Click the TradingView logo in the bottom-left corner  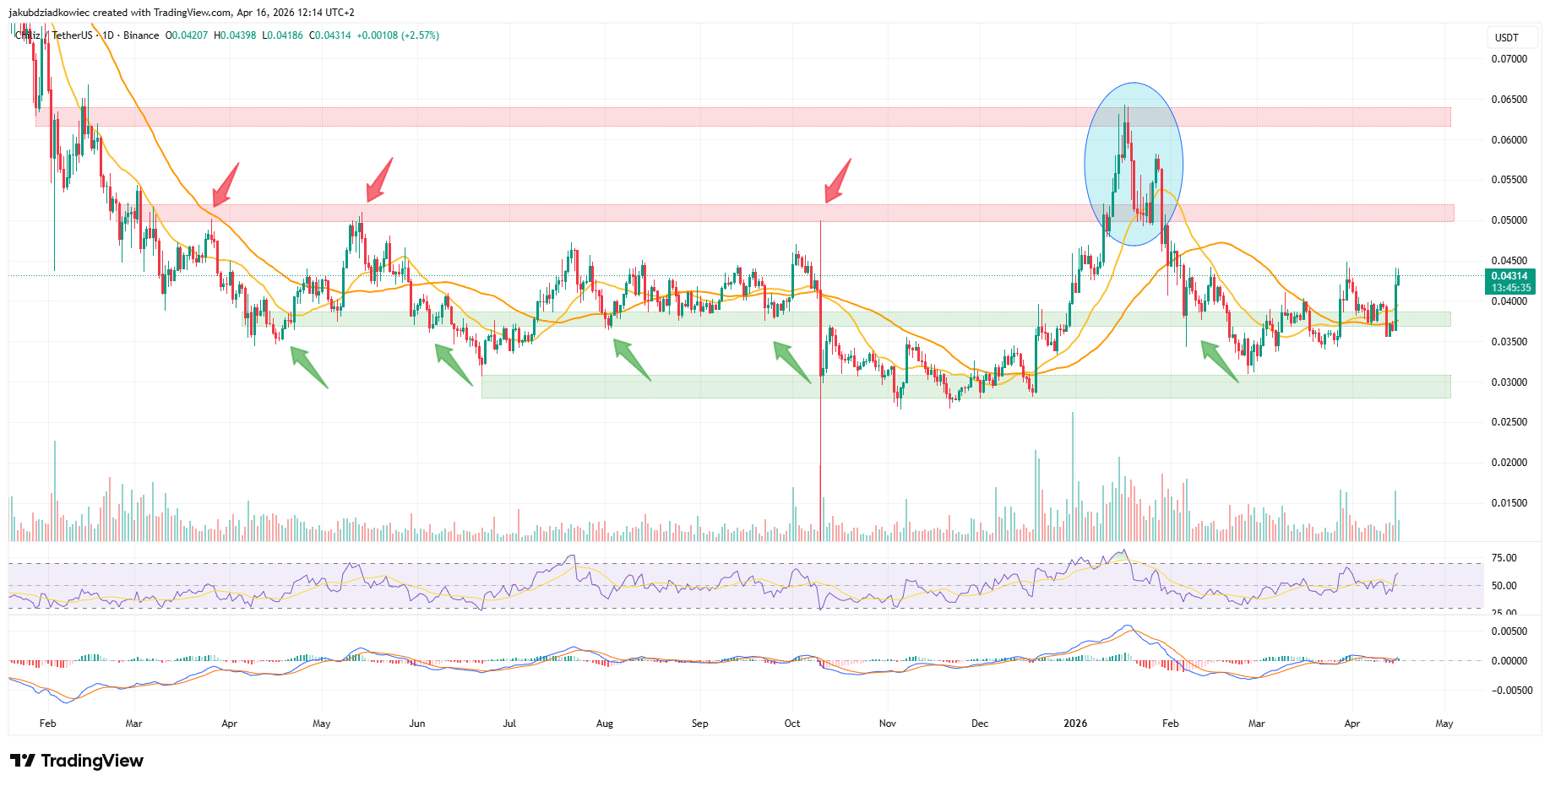(x=76, y=761)
